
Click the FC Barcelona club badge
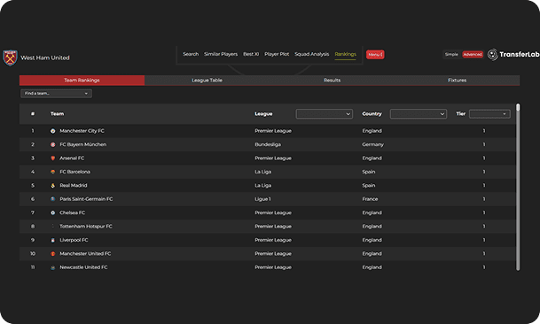click(x=52, y=172)
